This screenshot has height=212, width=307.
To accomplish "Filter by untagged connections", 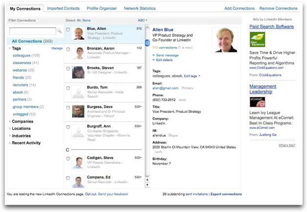I will click(x=24, y=114).
